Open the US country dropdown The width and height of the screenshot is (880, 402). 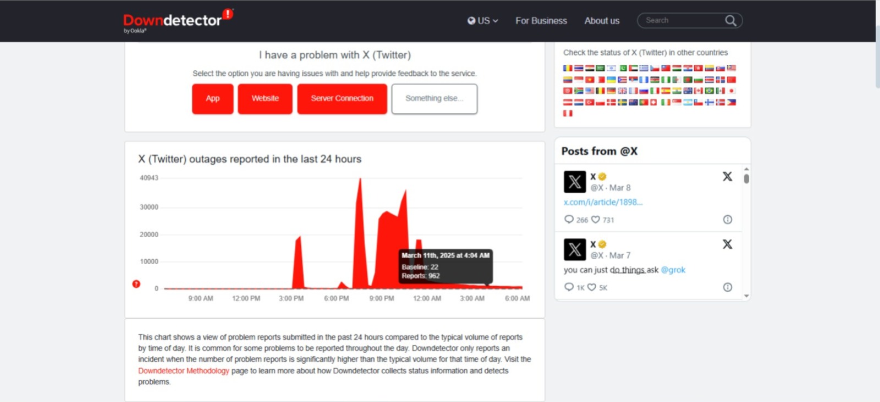click(483, 21)
